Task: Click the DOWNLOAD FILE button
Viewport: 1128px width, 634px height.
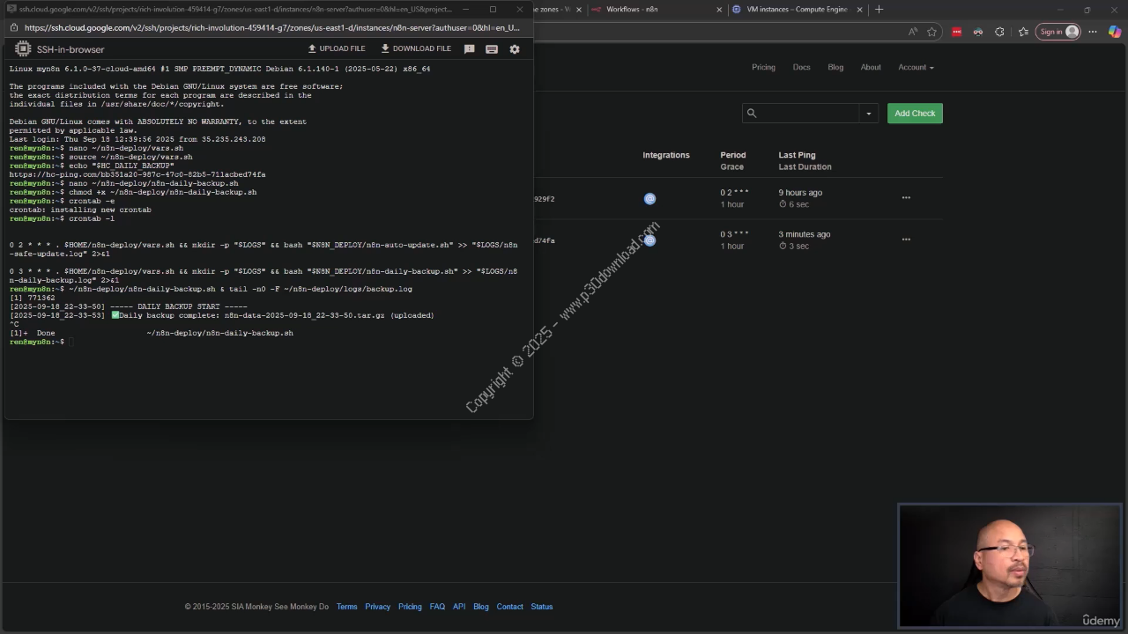Action: [415, 49]
